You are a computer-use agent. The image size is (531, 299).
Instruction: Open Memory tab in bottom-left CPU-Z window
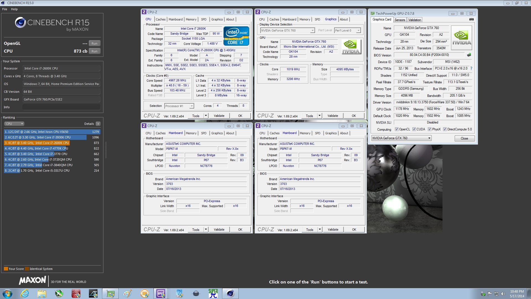pos(191,133)
